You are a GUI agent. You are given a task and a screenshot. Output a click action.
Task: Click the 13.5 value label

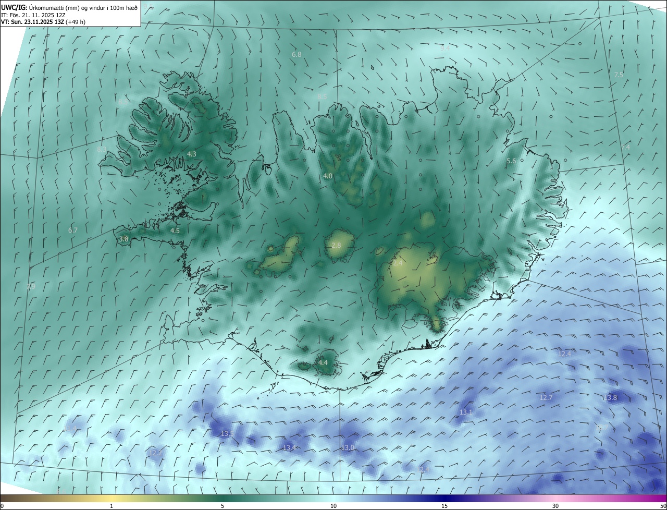(x=227, y=434)
